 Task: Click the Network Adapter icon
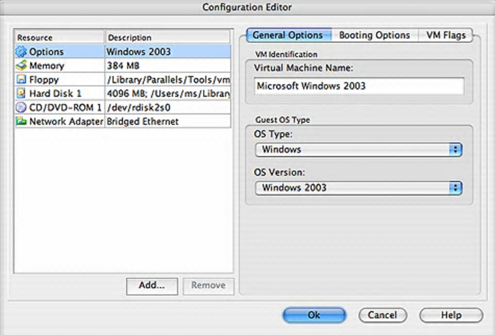(x=21, y=121)
